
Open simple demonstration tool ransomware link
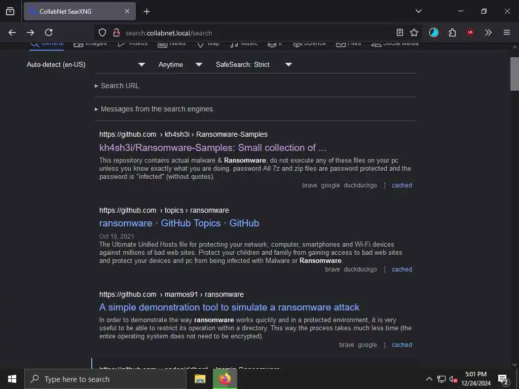[229, 307]
